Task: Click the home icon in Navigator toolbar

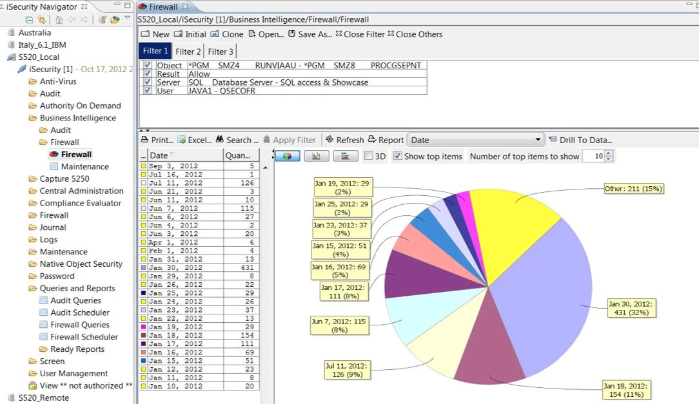Action: (59, 19)
